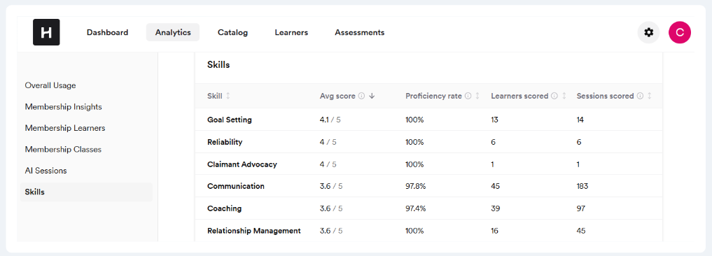Click the Proficiency rate info icon
This screenshot has width=712, height=256.
[x=468, y=97]
